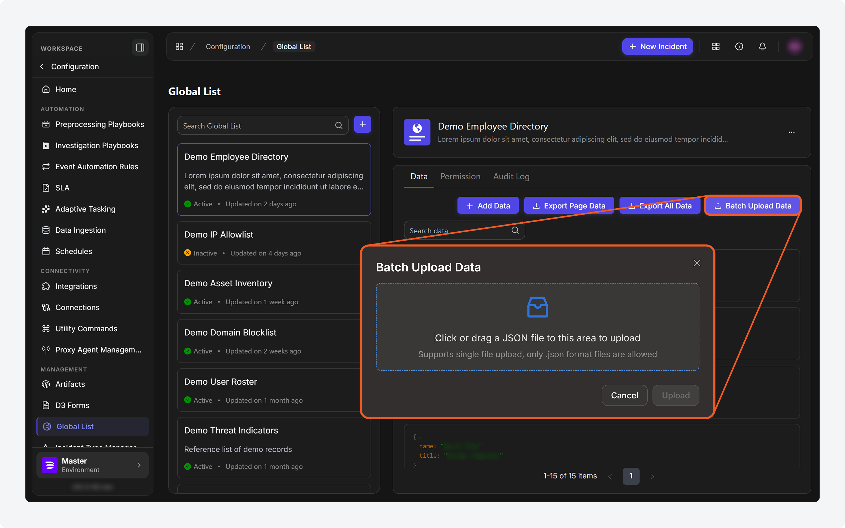The height and width of the screenshot is (528, 845).
Task: Open the Audit Log tab
Action: tap(511, 176)
